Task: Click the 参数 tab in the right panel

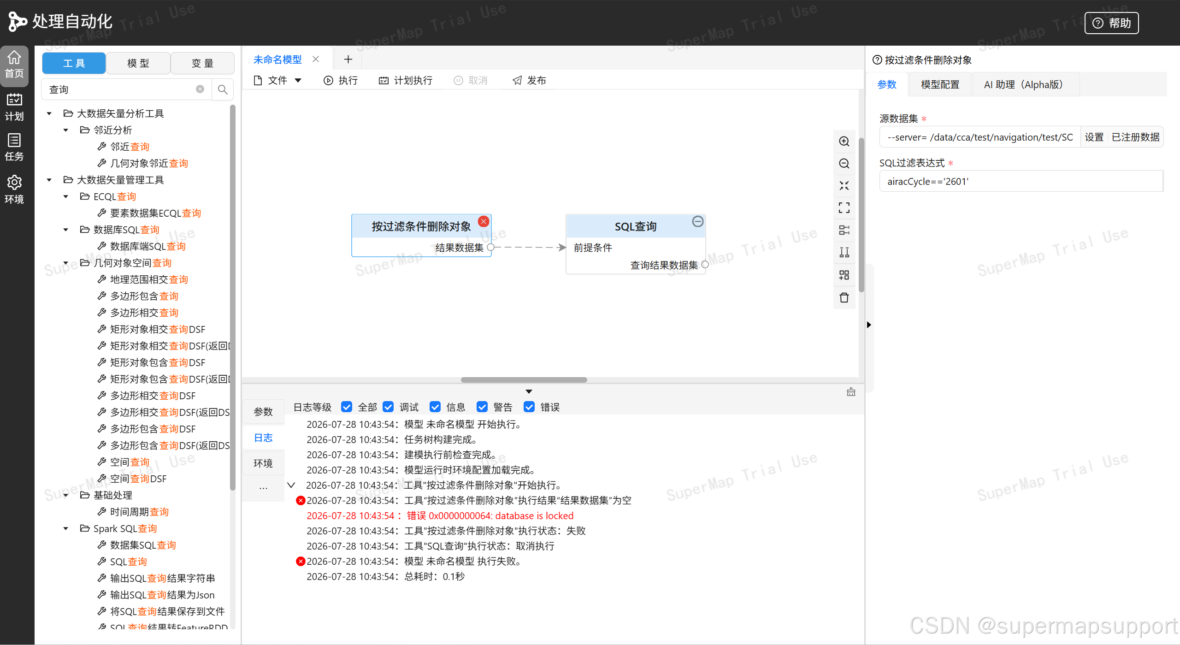Action: [887, 84]
